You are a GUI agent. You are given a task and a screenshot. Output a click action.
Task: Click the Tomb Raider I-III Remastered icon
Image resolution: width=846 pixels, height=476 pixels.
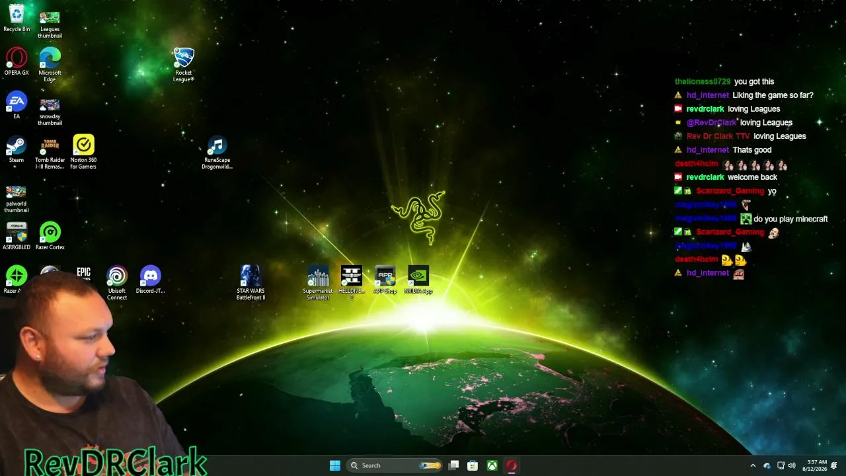(50, 153)
